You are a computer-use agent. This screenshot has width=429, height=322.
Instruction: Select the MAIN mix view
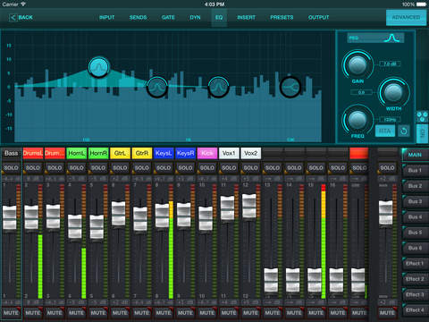pyautogui.click(x=415, y=155)
